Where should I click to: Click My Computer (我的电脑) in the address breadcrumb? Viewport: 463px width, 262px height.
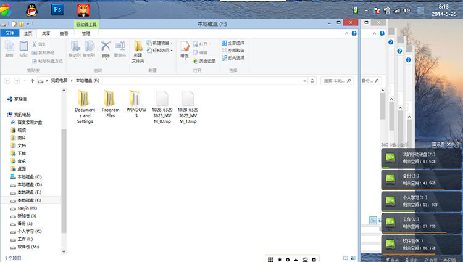point(59,81)
